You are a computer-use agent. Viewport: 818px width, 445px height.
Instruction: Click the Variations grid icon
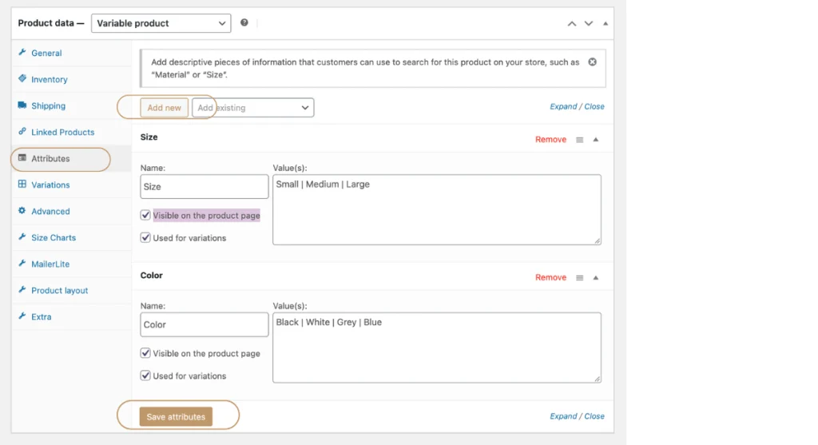[22, 185]
